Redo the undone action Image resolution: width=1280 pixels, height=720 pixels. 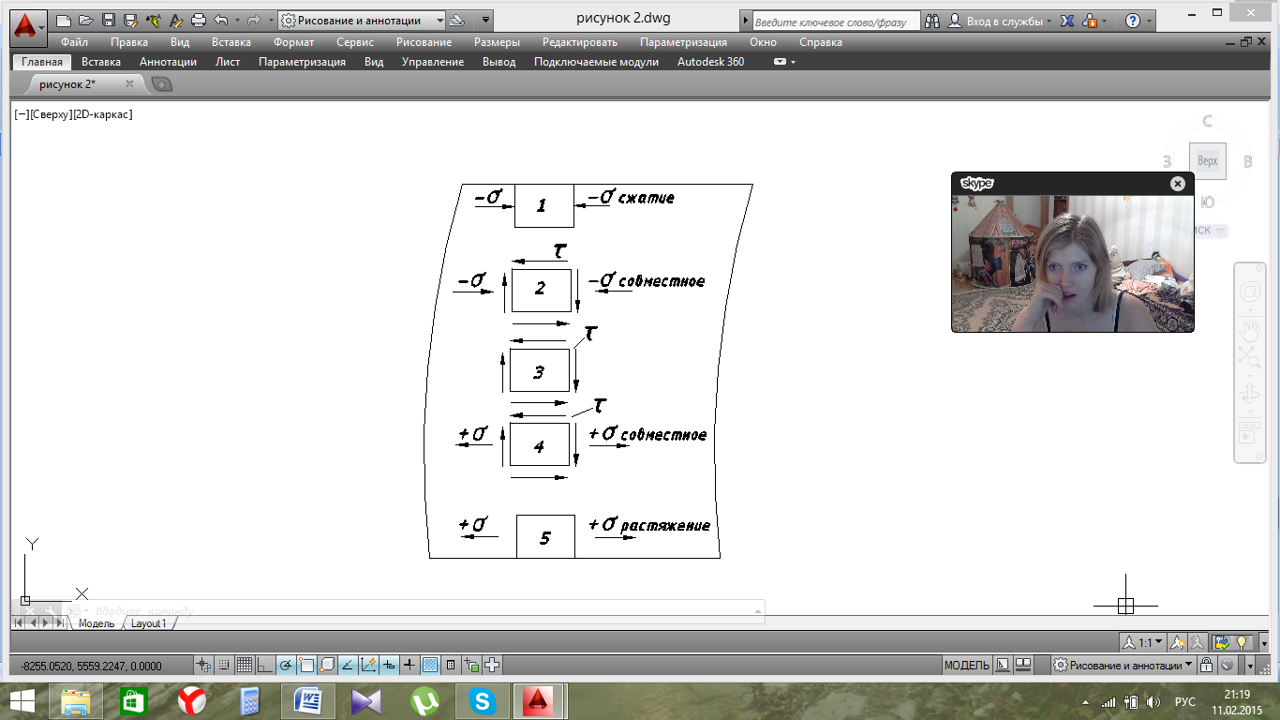[253, 20]
